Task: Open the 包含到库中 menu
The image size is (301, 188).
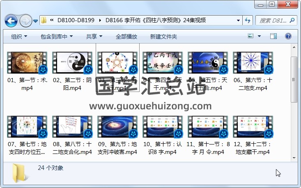Action: coord(57,37)
